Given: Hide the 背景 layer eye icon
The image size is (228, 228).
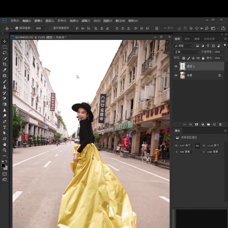Looking at the screenshot, I should click(176, 75).
